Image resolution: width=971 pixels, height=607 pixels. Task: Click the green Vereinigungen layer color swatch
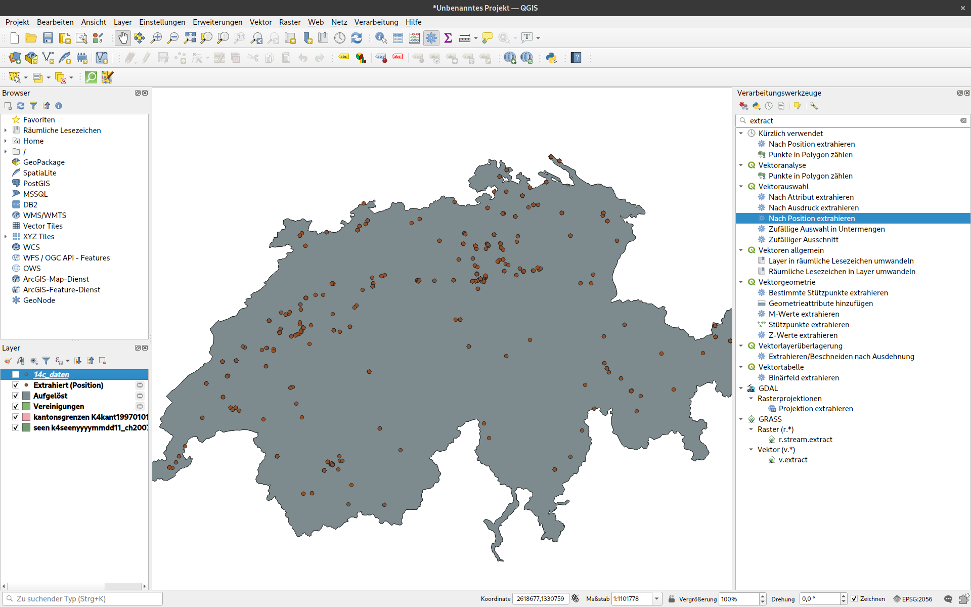point(26,406)
